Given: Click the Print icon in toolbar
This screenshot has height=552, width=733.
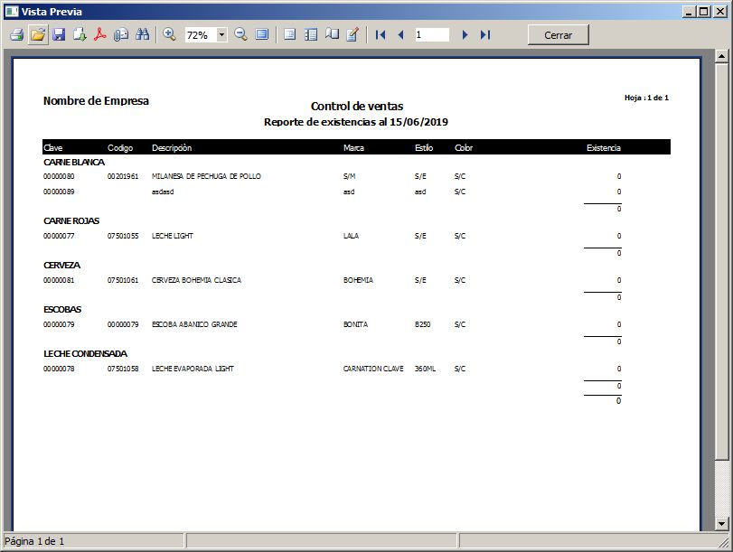Looking at the screenshot, I should [16, 34].
